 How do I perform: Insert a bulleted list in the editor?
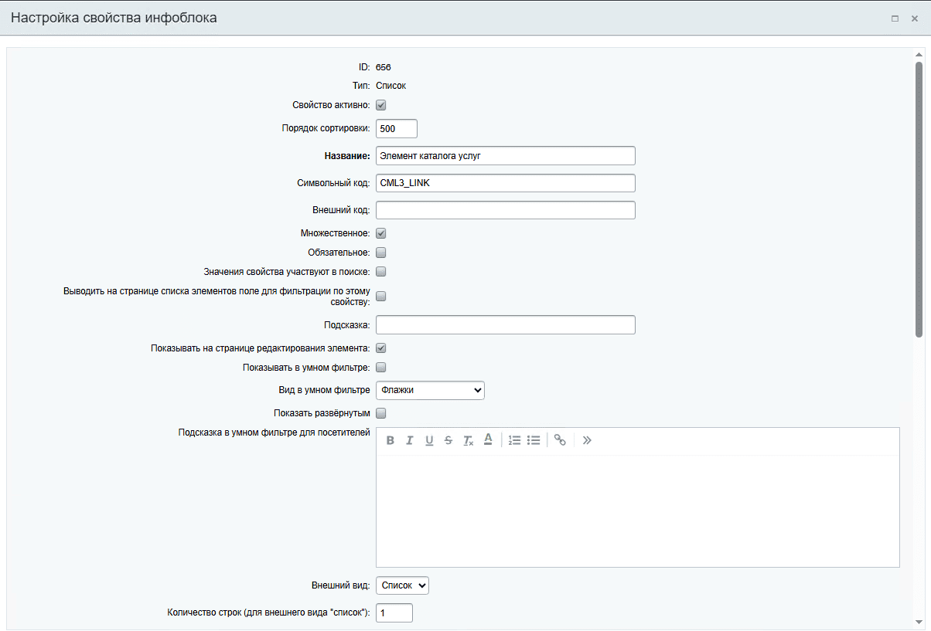534,440
